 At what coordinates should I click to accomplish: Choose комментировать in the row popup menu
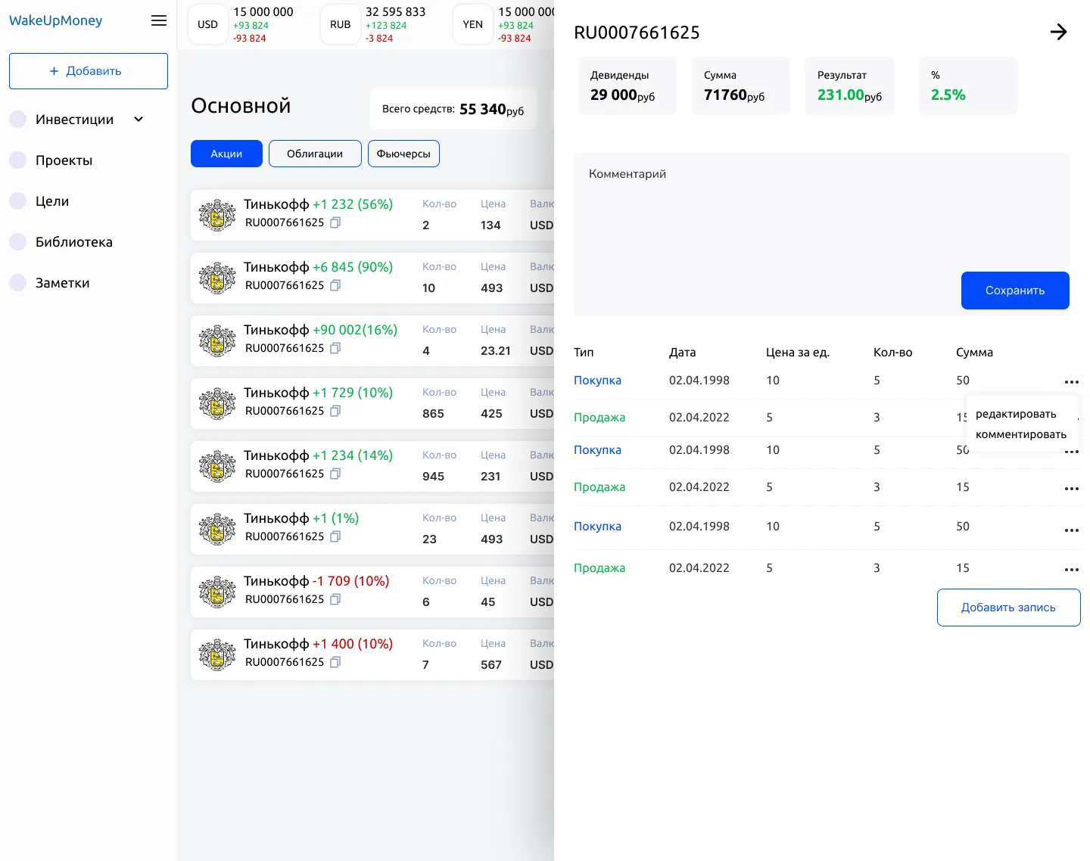coord(1021,434)
